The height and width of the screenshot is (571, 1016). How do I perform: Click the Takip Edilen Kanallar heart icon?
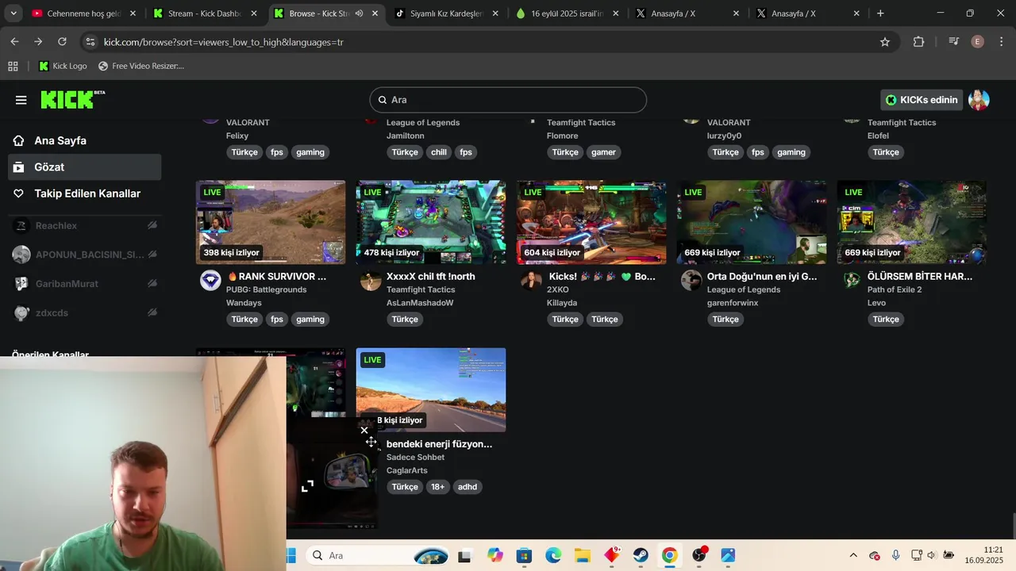click(x=18, y=194)
